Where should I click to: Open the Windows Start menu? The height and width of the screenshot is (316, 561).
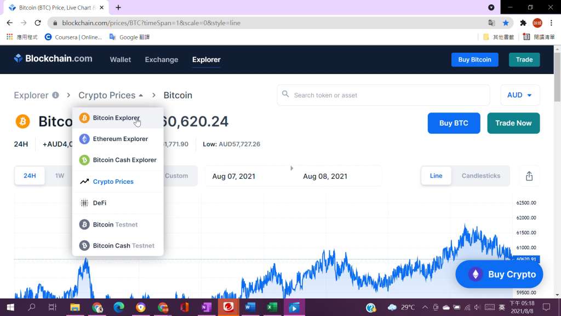pyautogui.click(x=10, y=307)
